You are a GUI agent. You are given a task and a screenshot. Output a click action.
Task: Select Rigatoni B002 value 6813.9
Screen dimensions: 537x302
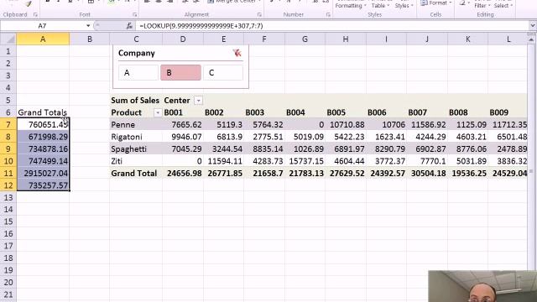(x=224, y=137)
